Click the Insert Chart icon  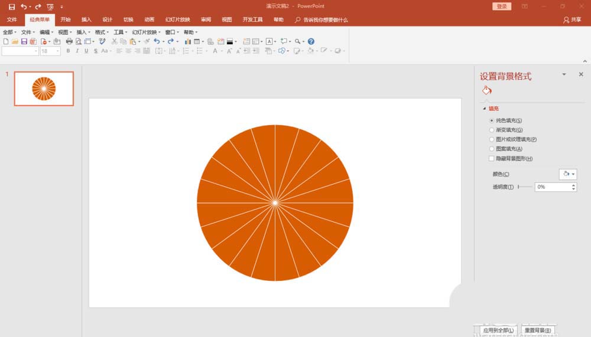(188, 42)
